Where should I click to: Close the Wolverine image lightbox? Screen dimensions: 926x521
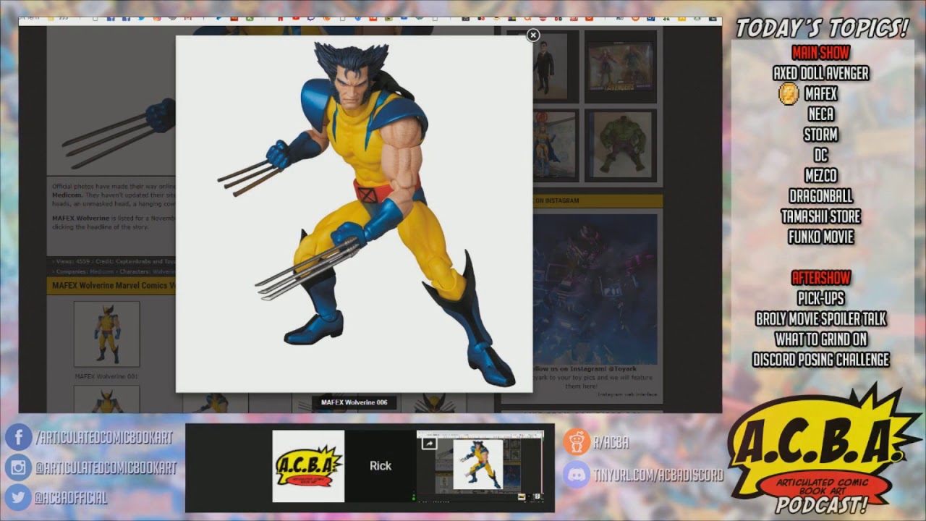533,35
